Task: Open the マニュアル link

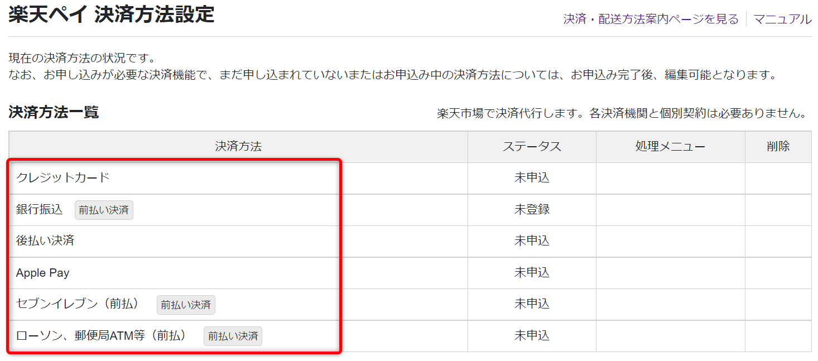Action: (x=783, y=19)
